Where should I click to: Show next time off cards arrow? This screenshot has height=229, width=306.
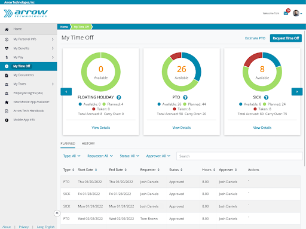(x=297, y=92)
